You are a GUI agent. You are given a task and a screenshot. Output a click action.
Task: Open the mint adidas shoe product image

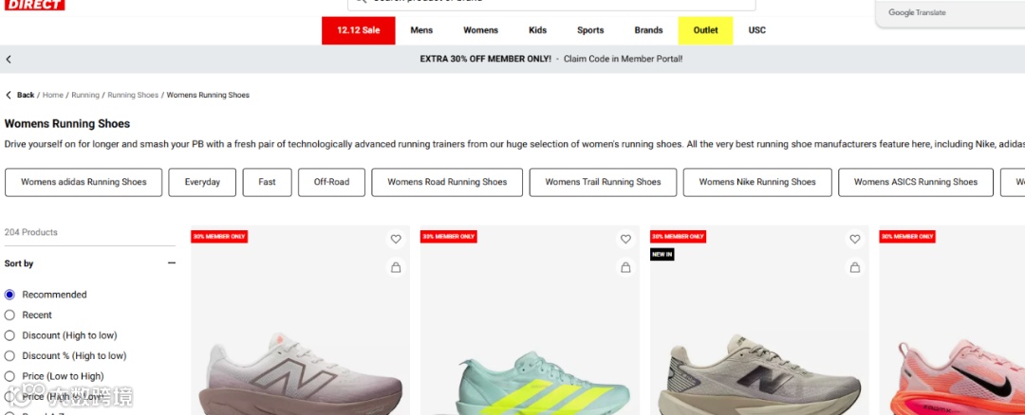[x=531, y=320]
